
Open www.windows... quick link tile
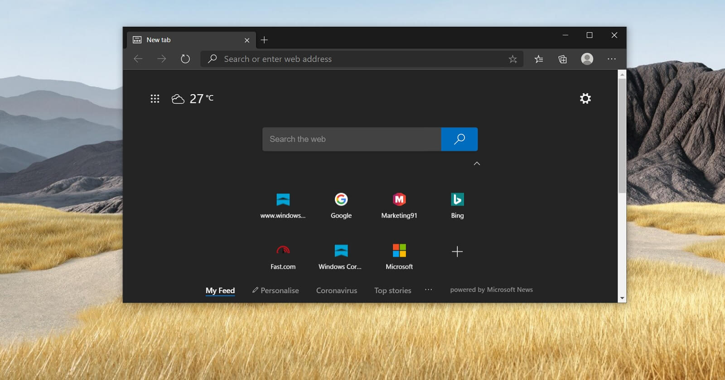click(283, 206)
